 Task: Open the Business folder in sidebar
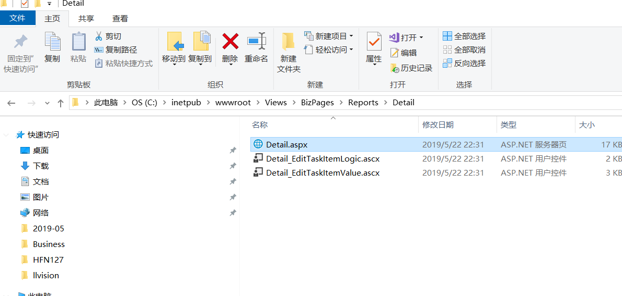(x=49, y=244)
